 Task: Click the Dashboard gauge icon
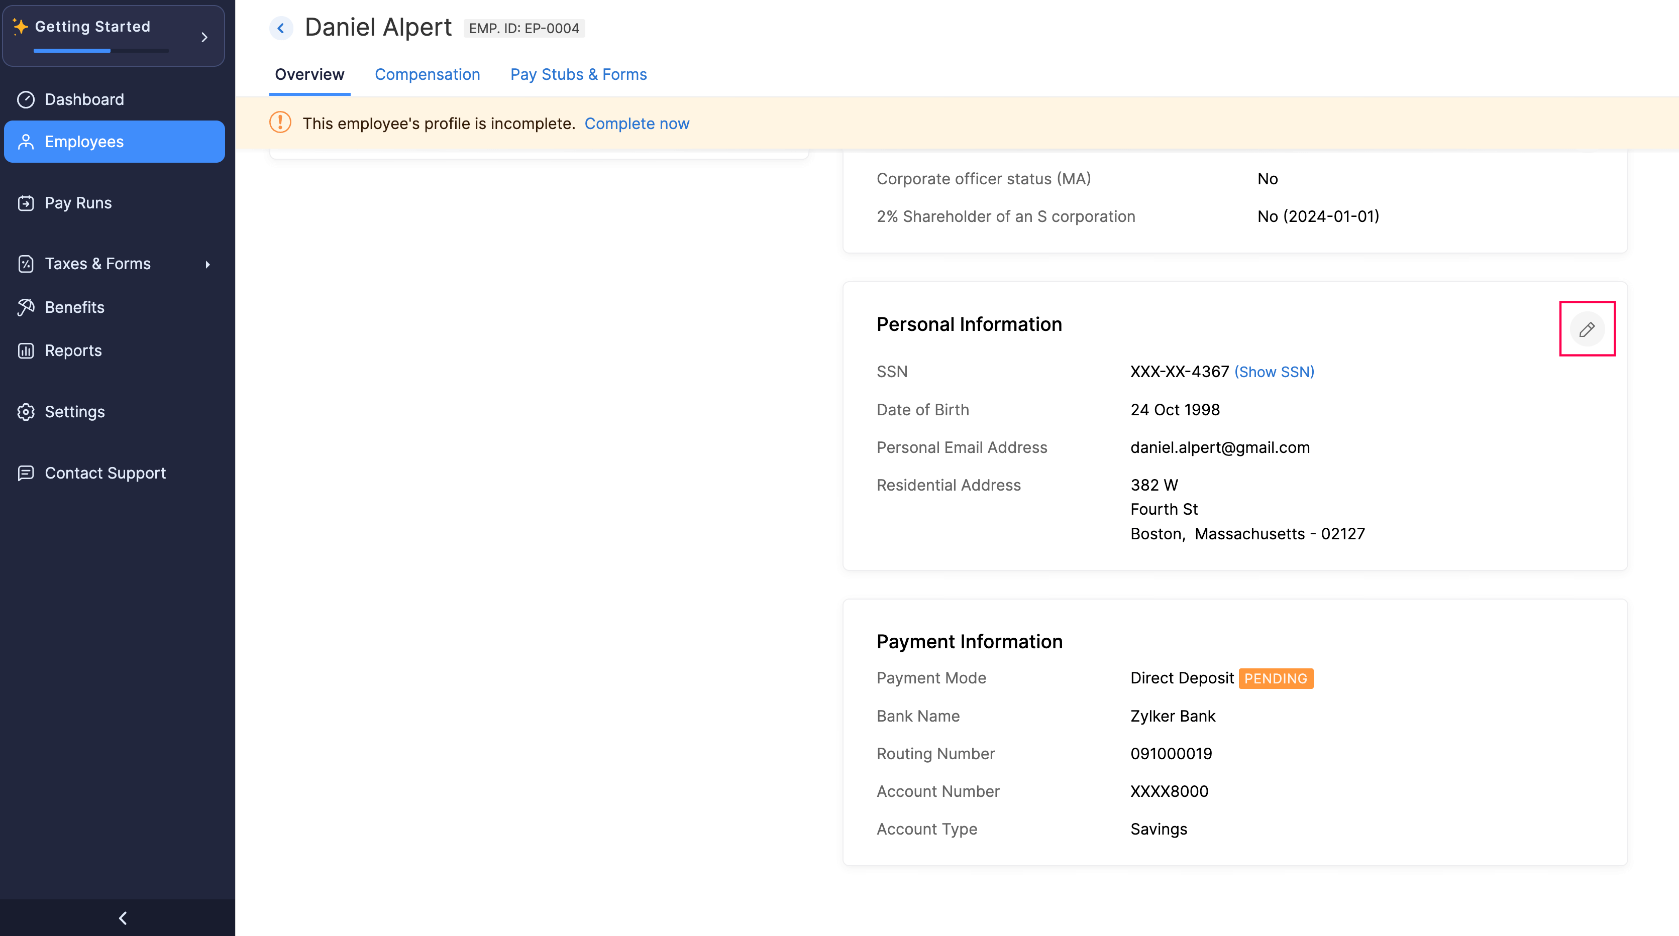point(26,99)
